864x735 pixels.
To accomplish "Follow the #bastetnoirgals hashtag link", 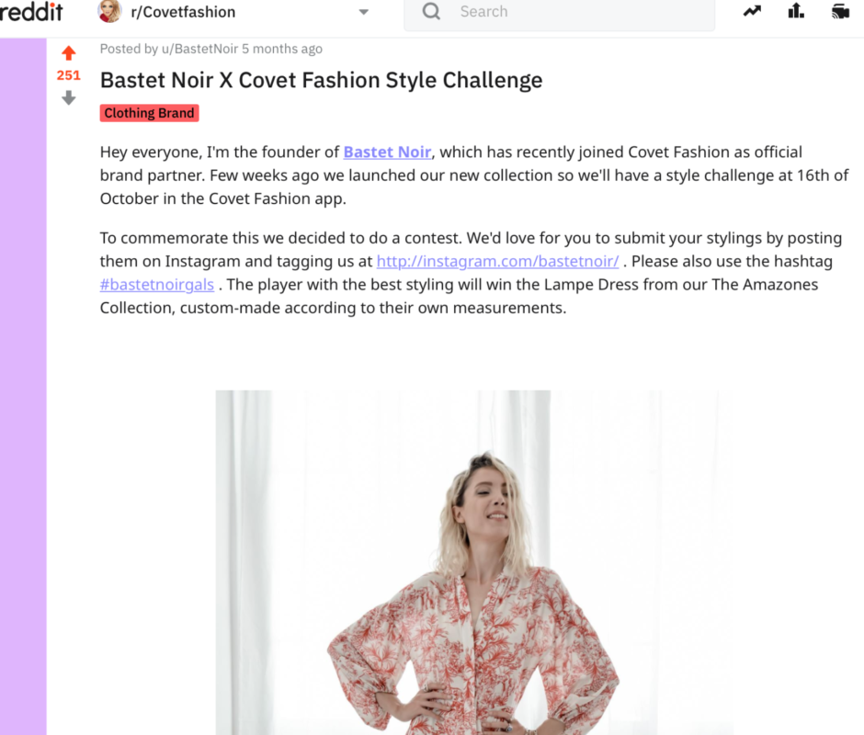I will tap(157, 284).
